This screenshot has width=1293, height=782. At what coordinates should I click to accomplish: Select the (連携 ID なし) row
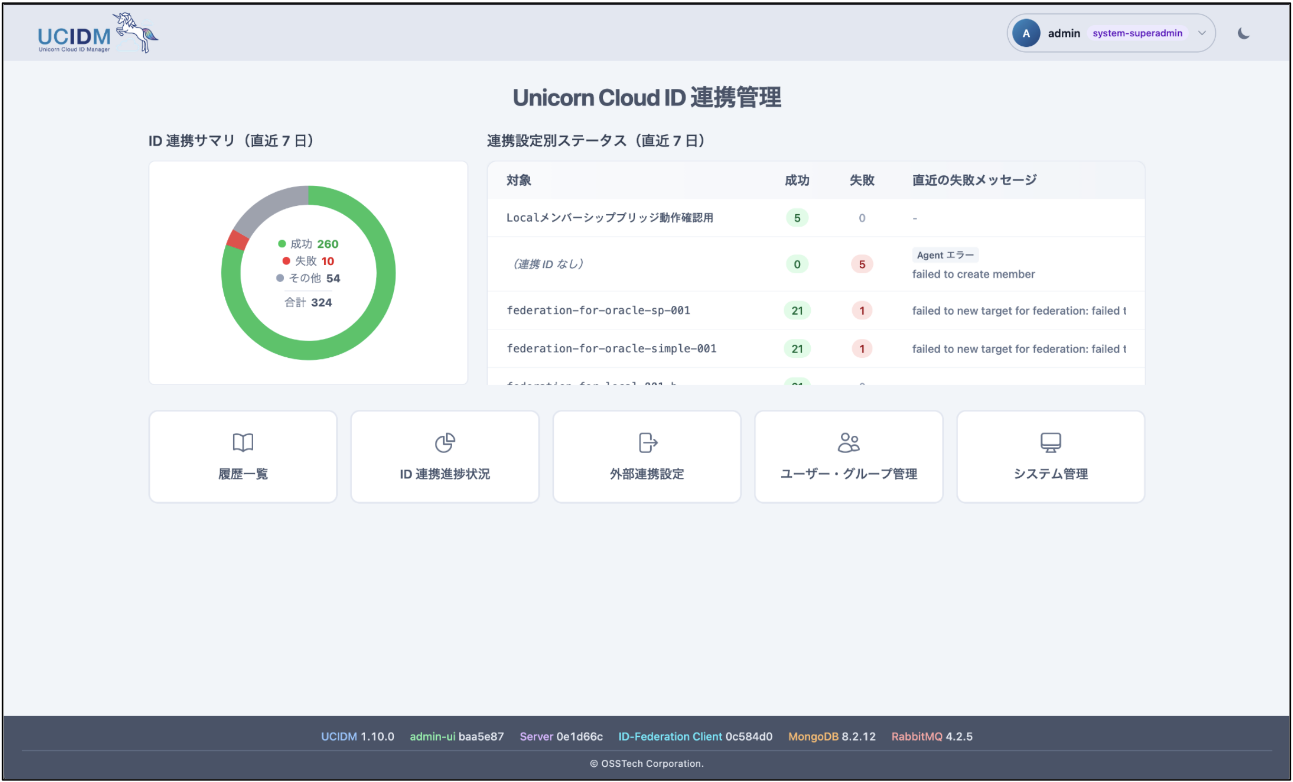point(815,264)
